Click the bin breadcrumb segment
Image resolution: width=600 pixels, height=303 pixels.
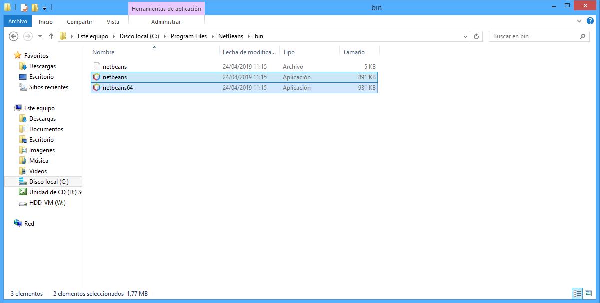pos(259,36)
